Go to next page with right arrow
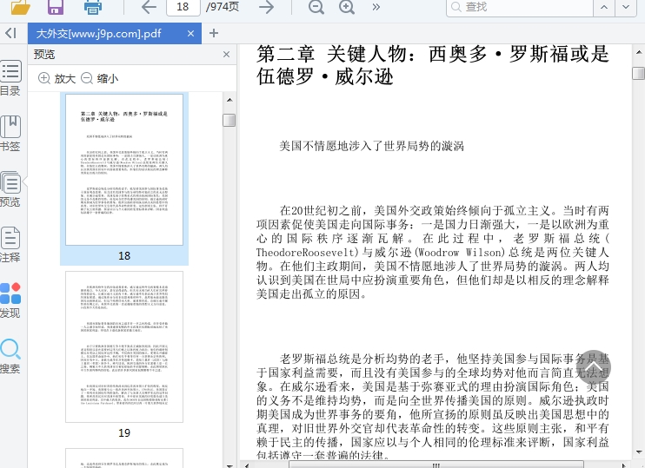645x468 pixels. point(266,7)
